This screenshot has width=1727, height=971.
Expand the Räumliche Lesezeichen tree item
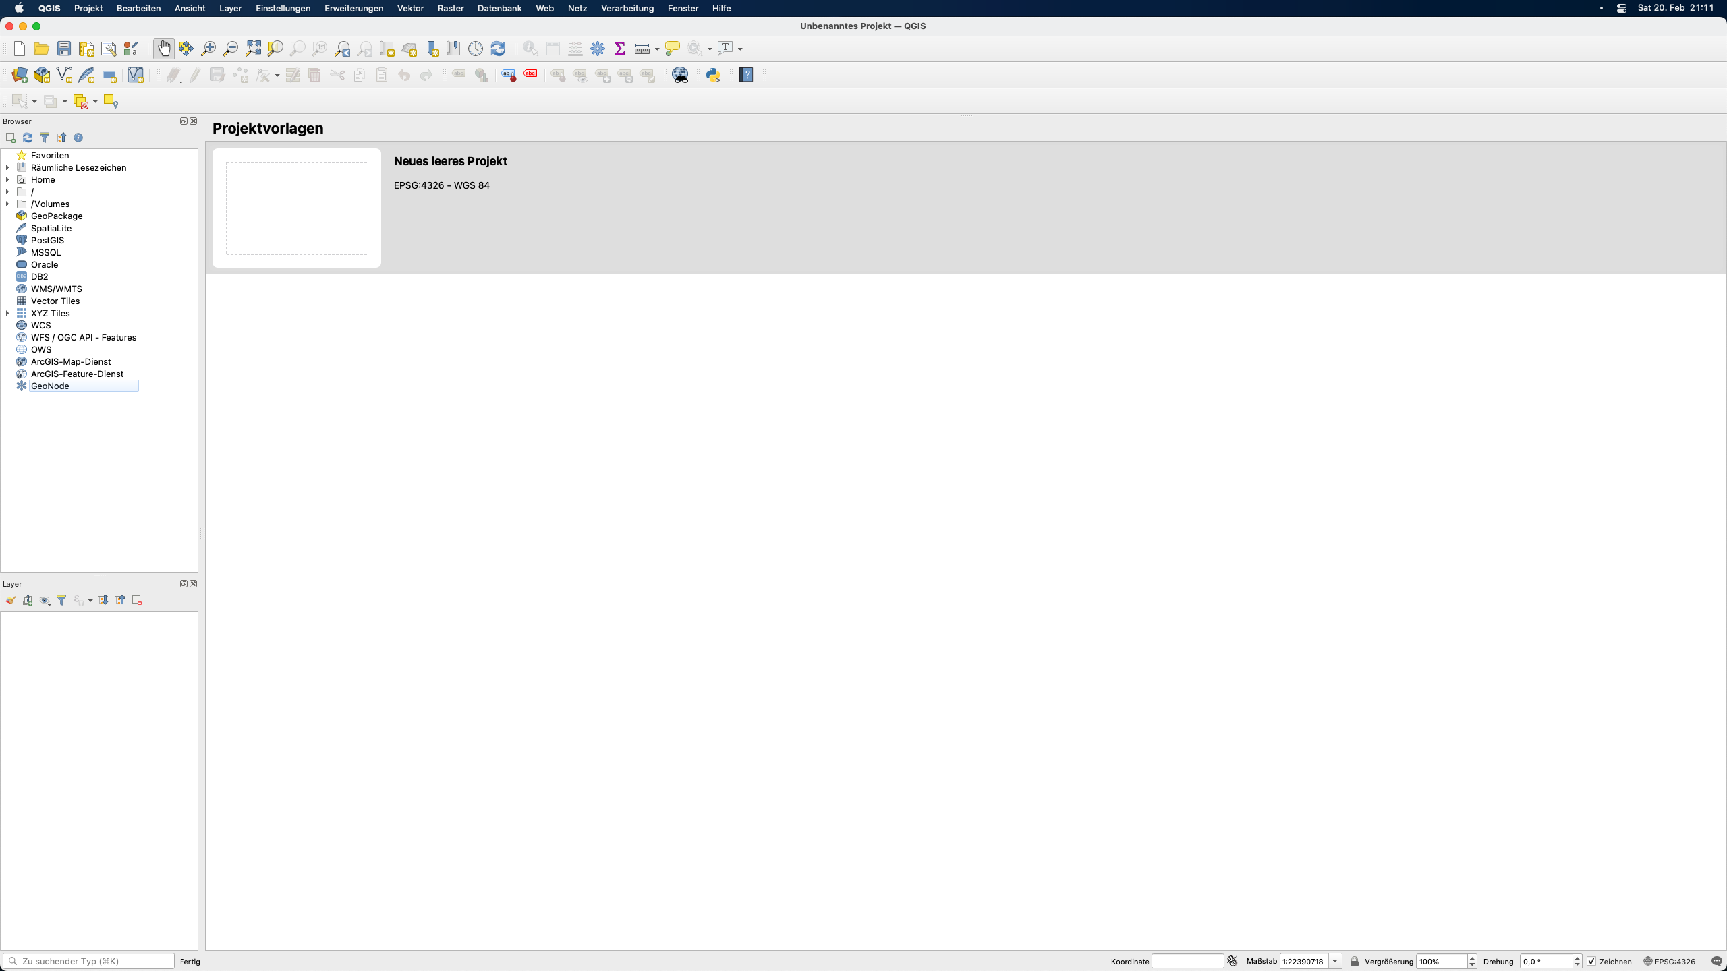pos(7,167)
